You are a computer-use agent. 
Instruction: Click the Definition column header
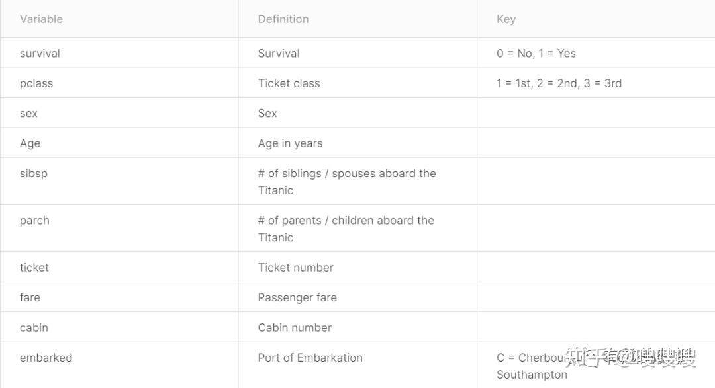(283, 19)
